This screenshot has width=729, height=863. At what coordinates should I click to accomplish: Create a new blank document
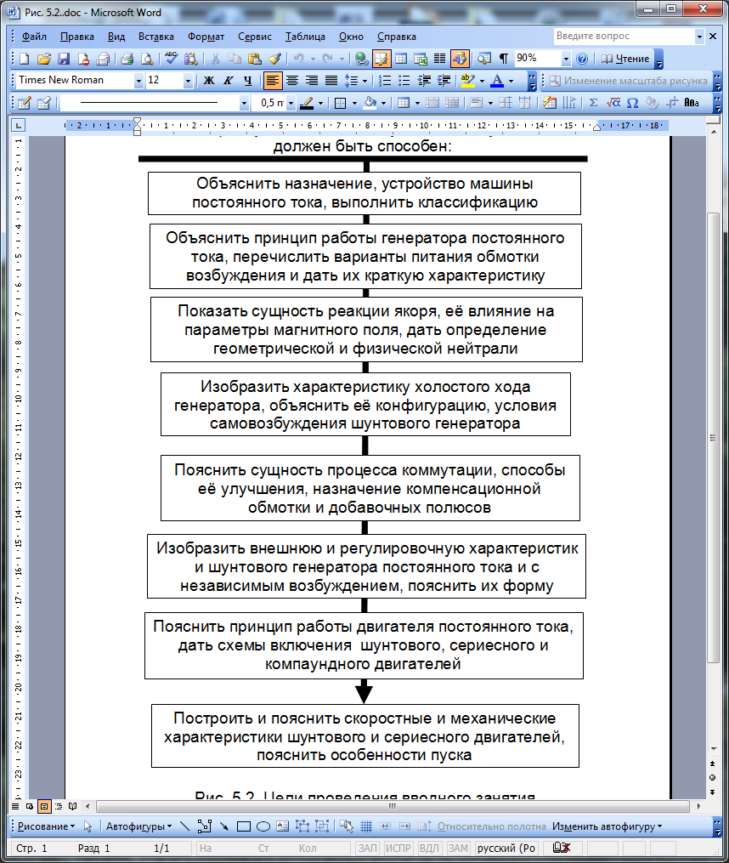(x=24, y=59)
